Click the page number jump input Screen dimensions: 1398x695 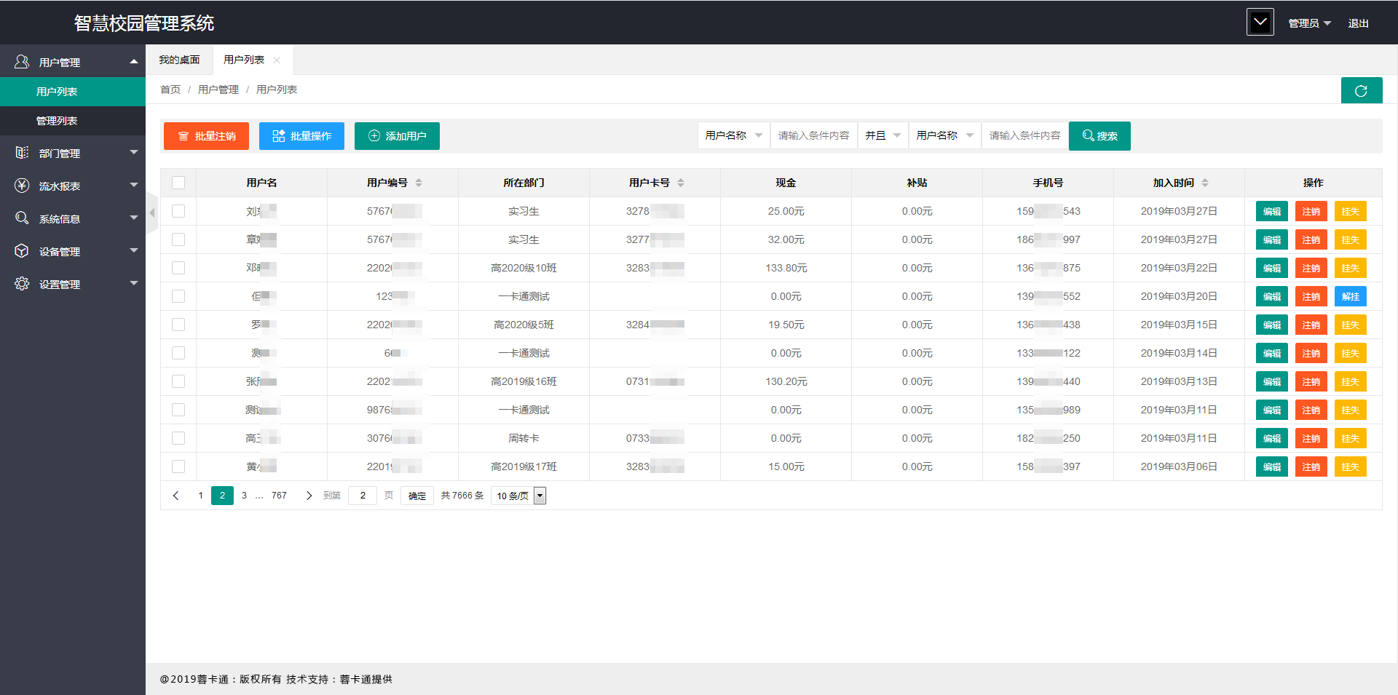pos(363,496)
